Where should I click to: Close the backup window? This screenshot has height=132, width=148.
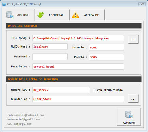click(142, 4)
